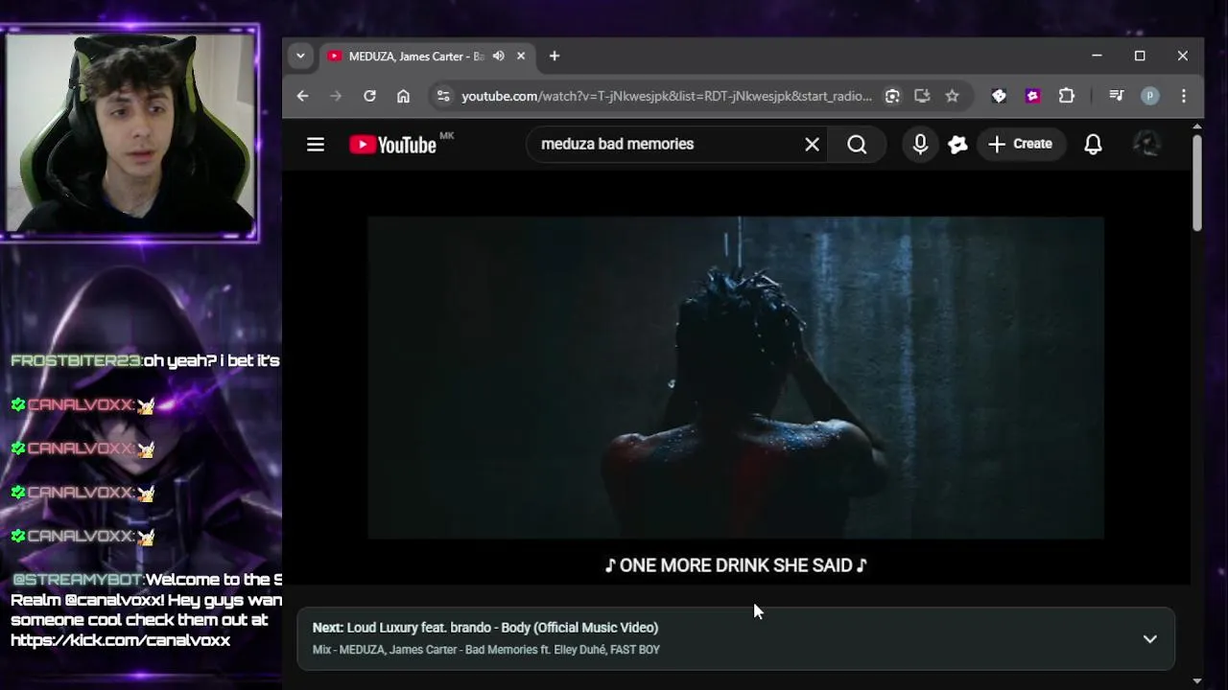Click the magnifier search button
This screenshot has width=1228, height=690.
(x=857, y=145)
